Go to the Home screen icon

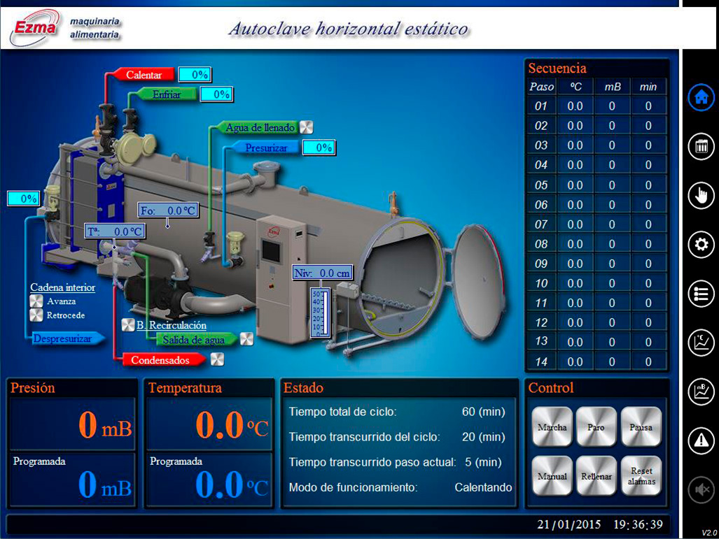pyautogui.click(x=701, y=98)
